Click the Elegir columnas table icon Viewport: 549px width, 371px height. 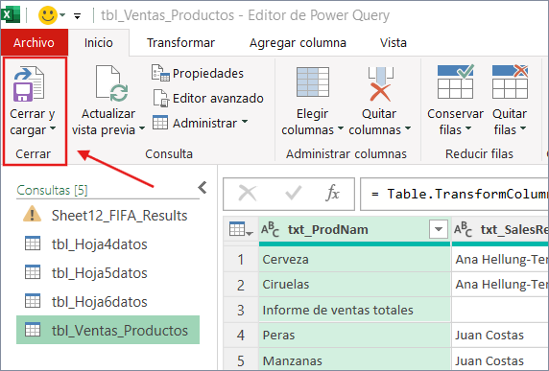pyautogui.click(x=313, y=82)
